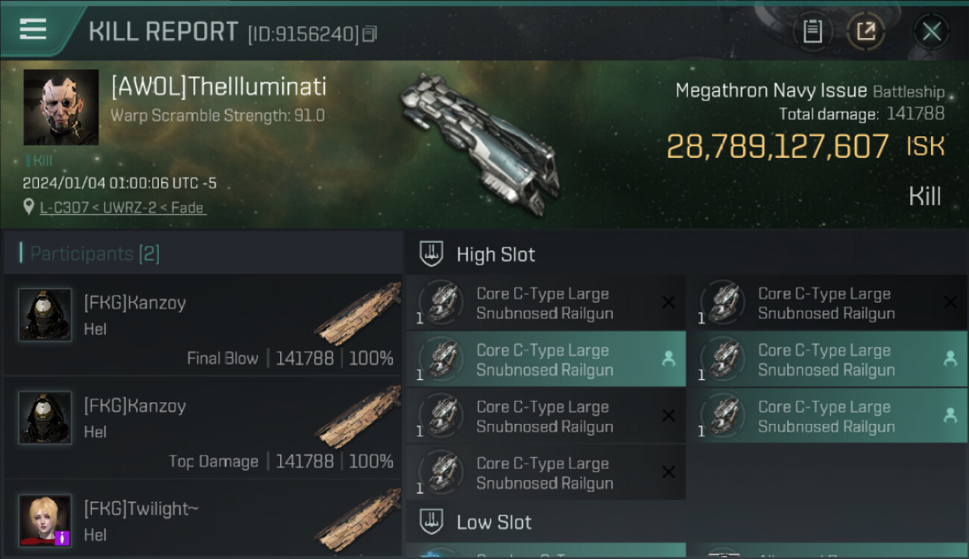Click the victim name [AWOL]TheIlluminati
This screenshot has width=969, height=559.
click(218, 87)
